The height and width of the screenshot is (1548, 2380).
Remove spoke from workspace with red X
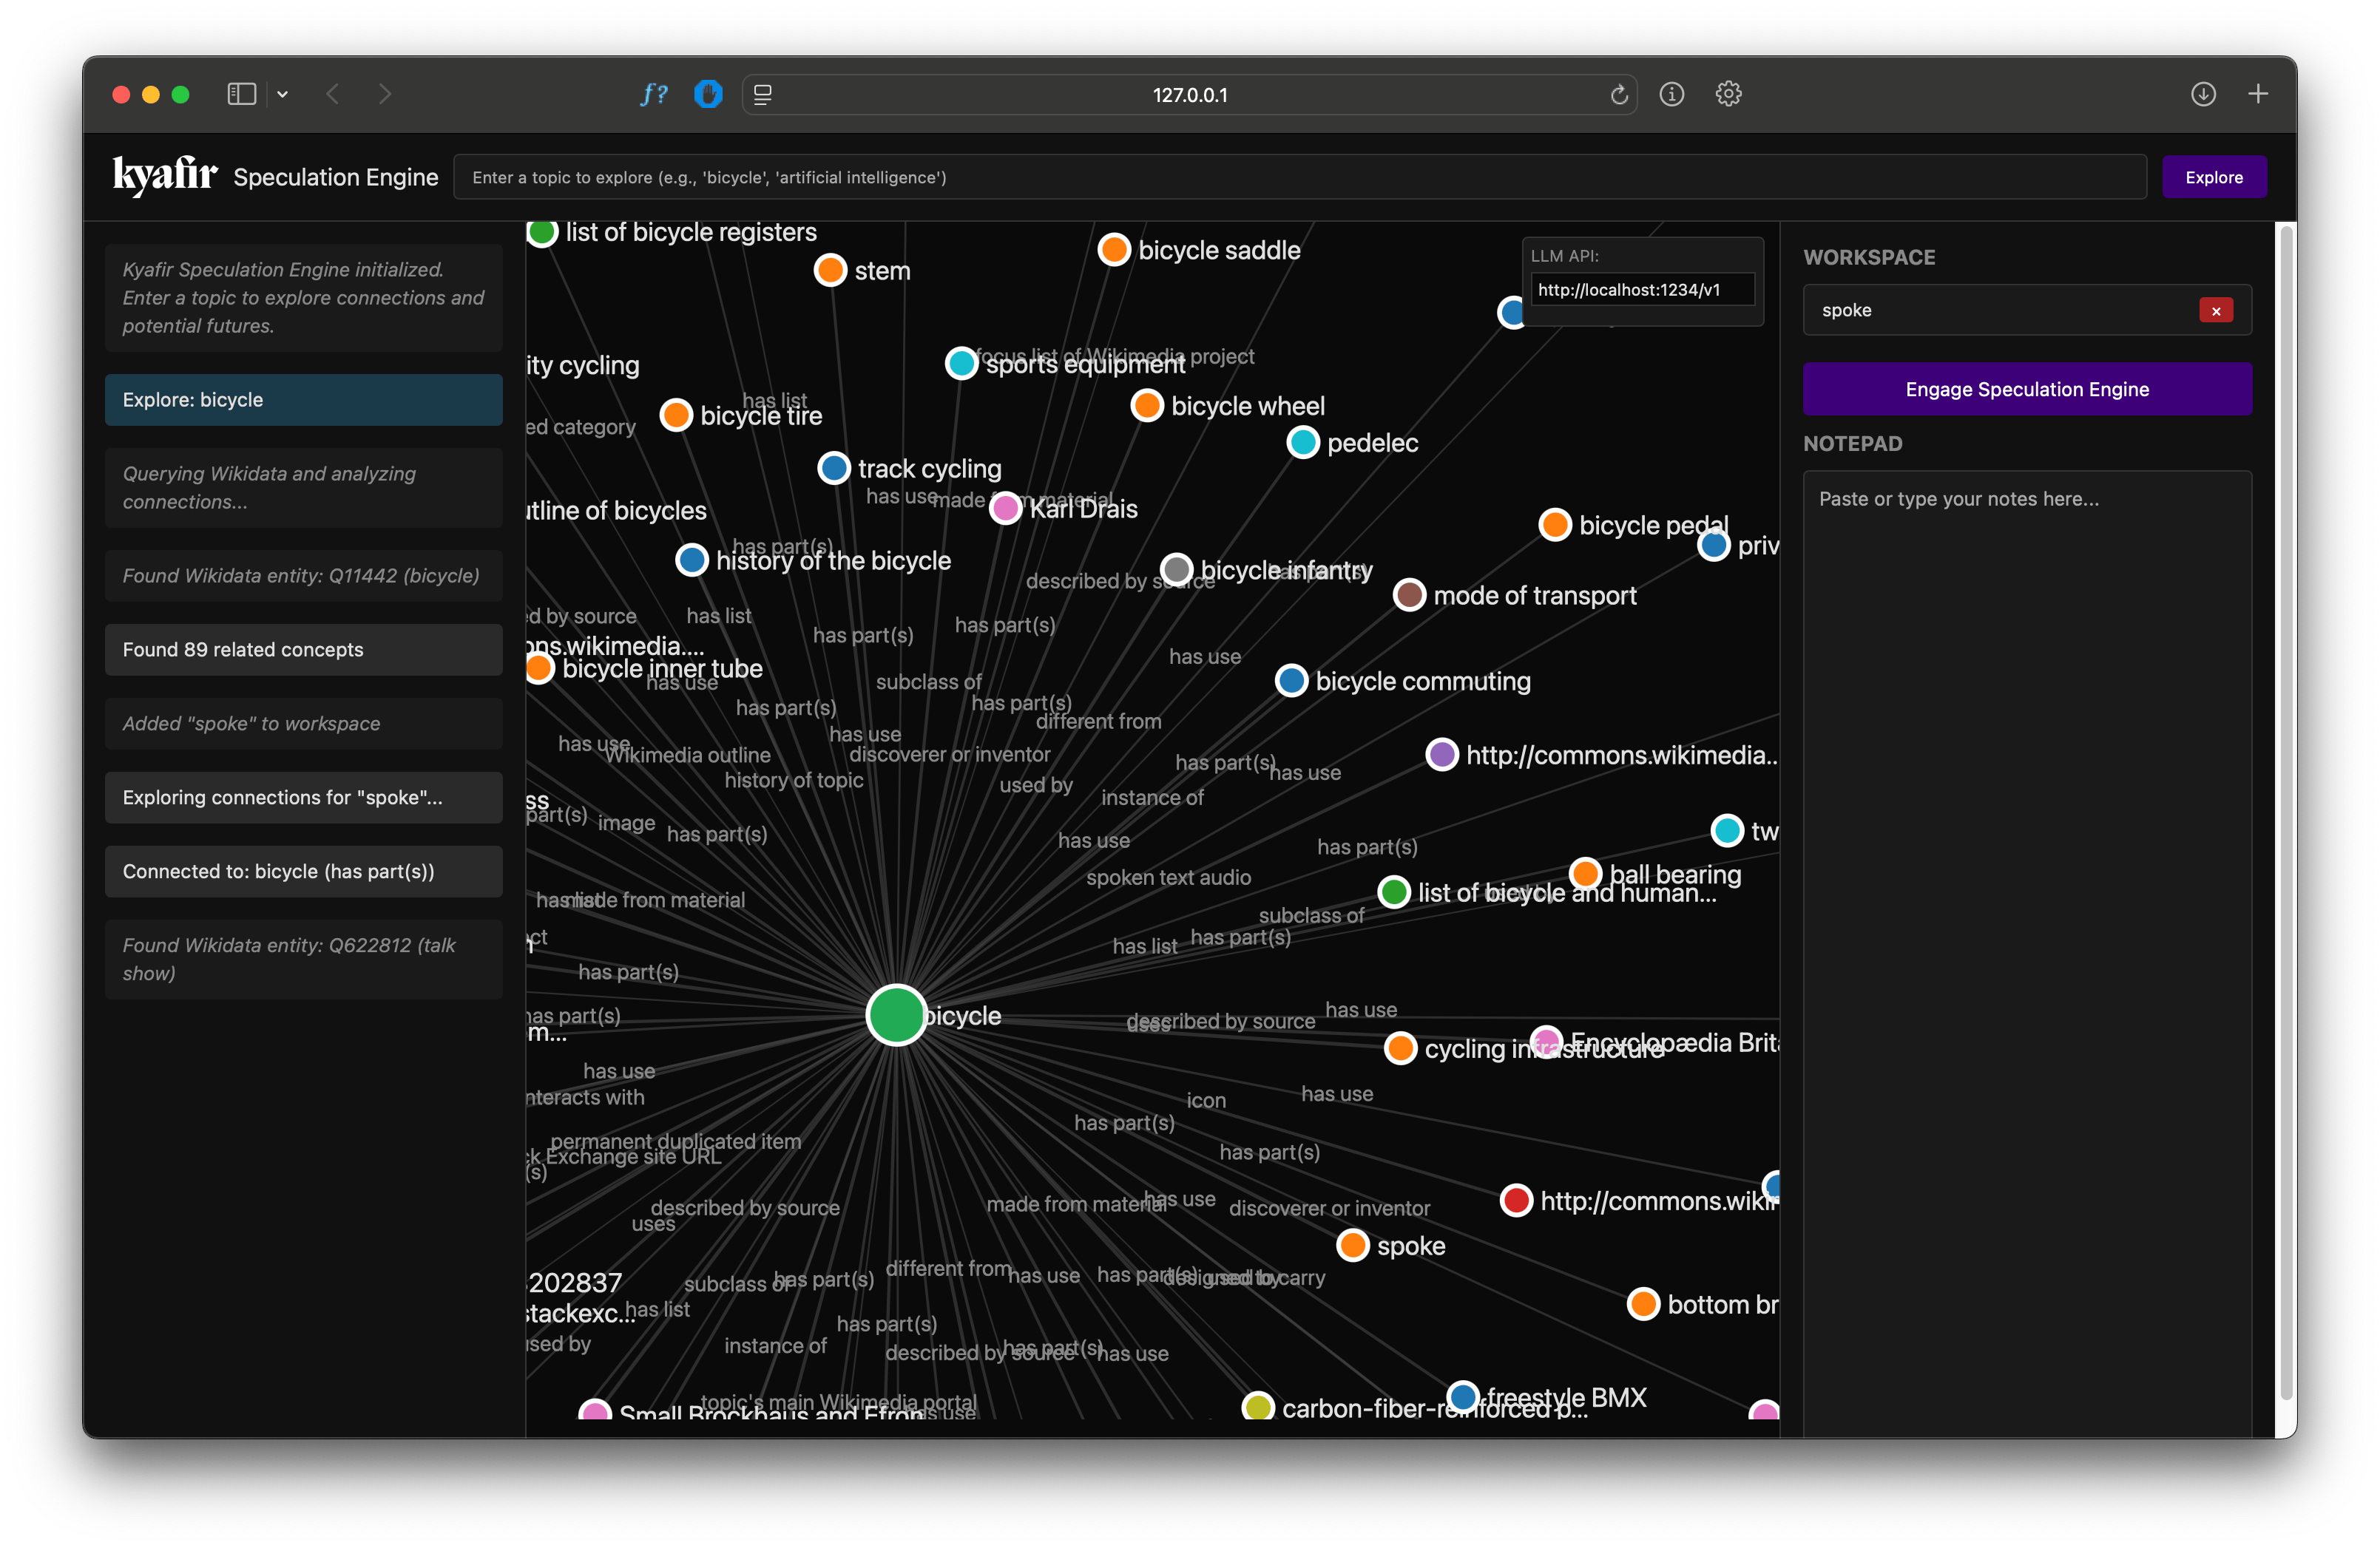pyautogui.click(x=2216, y=310)
